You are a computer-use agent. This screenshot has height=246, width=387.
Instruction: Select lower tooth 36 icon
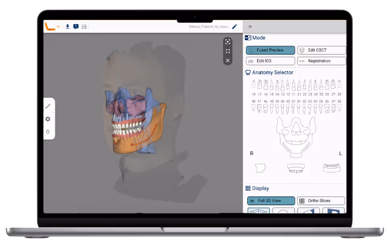coord(327,108)
